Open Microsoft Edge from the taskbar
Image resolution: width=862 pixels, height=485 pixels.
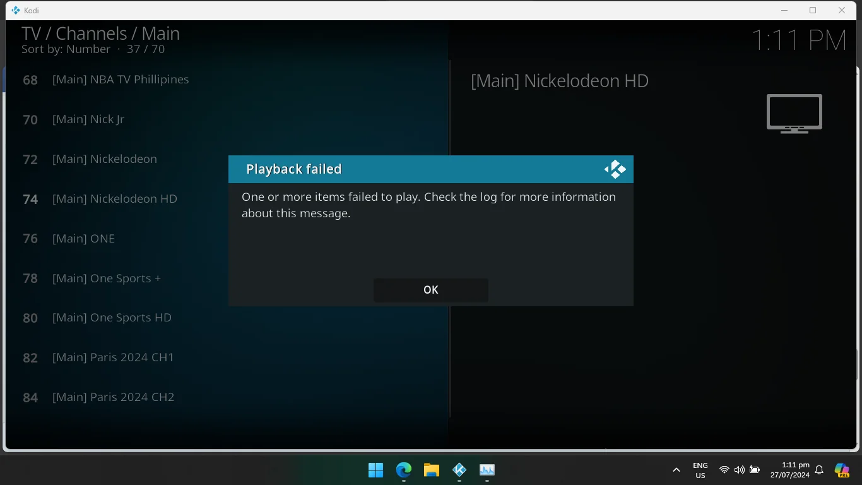click(x=404, y=470)
